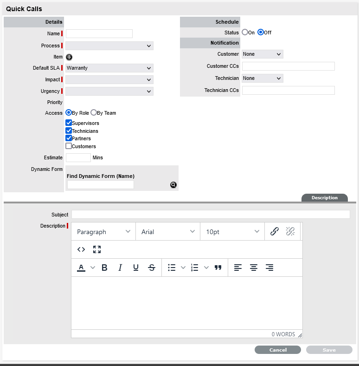Uncheck the Partners checkbox
The height and width of the screenshot is (366, 359).
(x=69, y=138)
